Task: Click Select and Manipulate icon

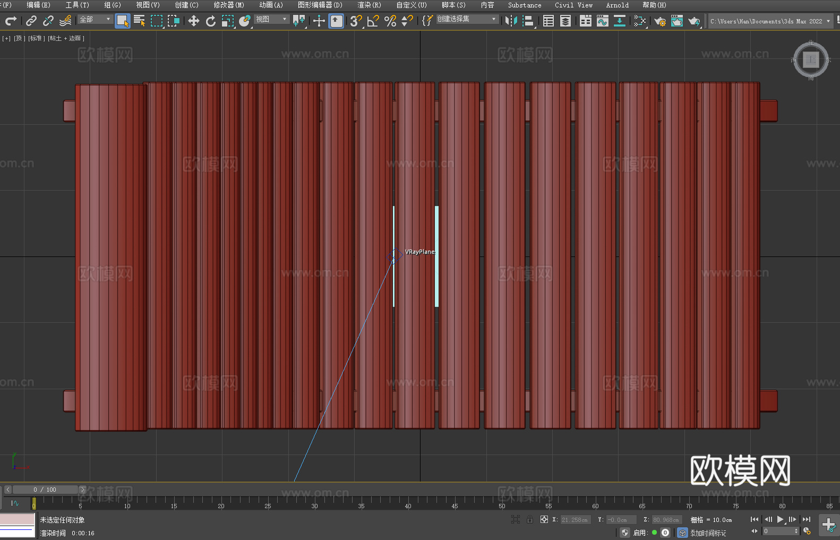Action: pos(319,21)
